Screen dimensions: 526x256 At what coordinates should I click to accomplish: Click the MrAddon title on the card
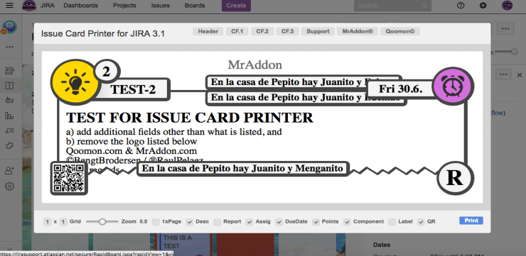[x=255, y=65]
